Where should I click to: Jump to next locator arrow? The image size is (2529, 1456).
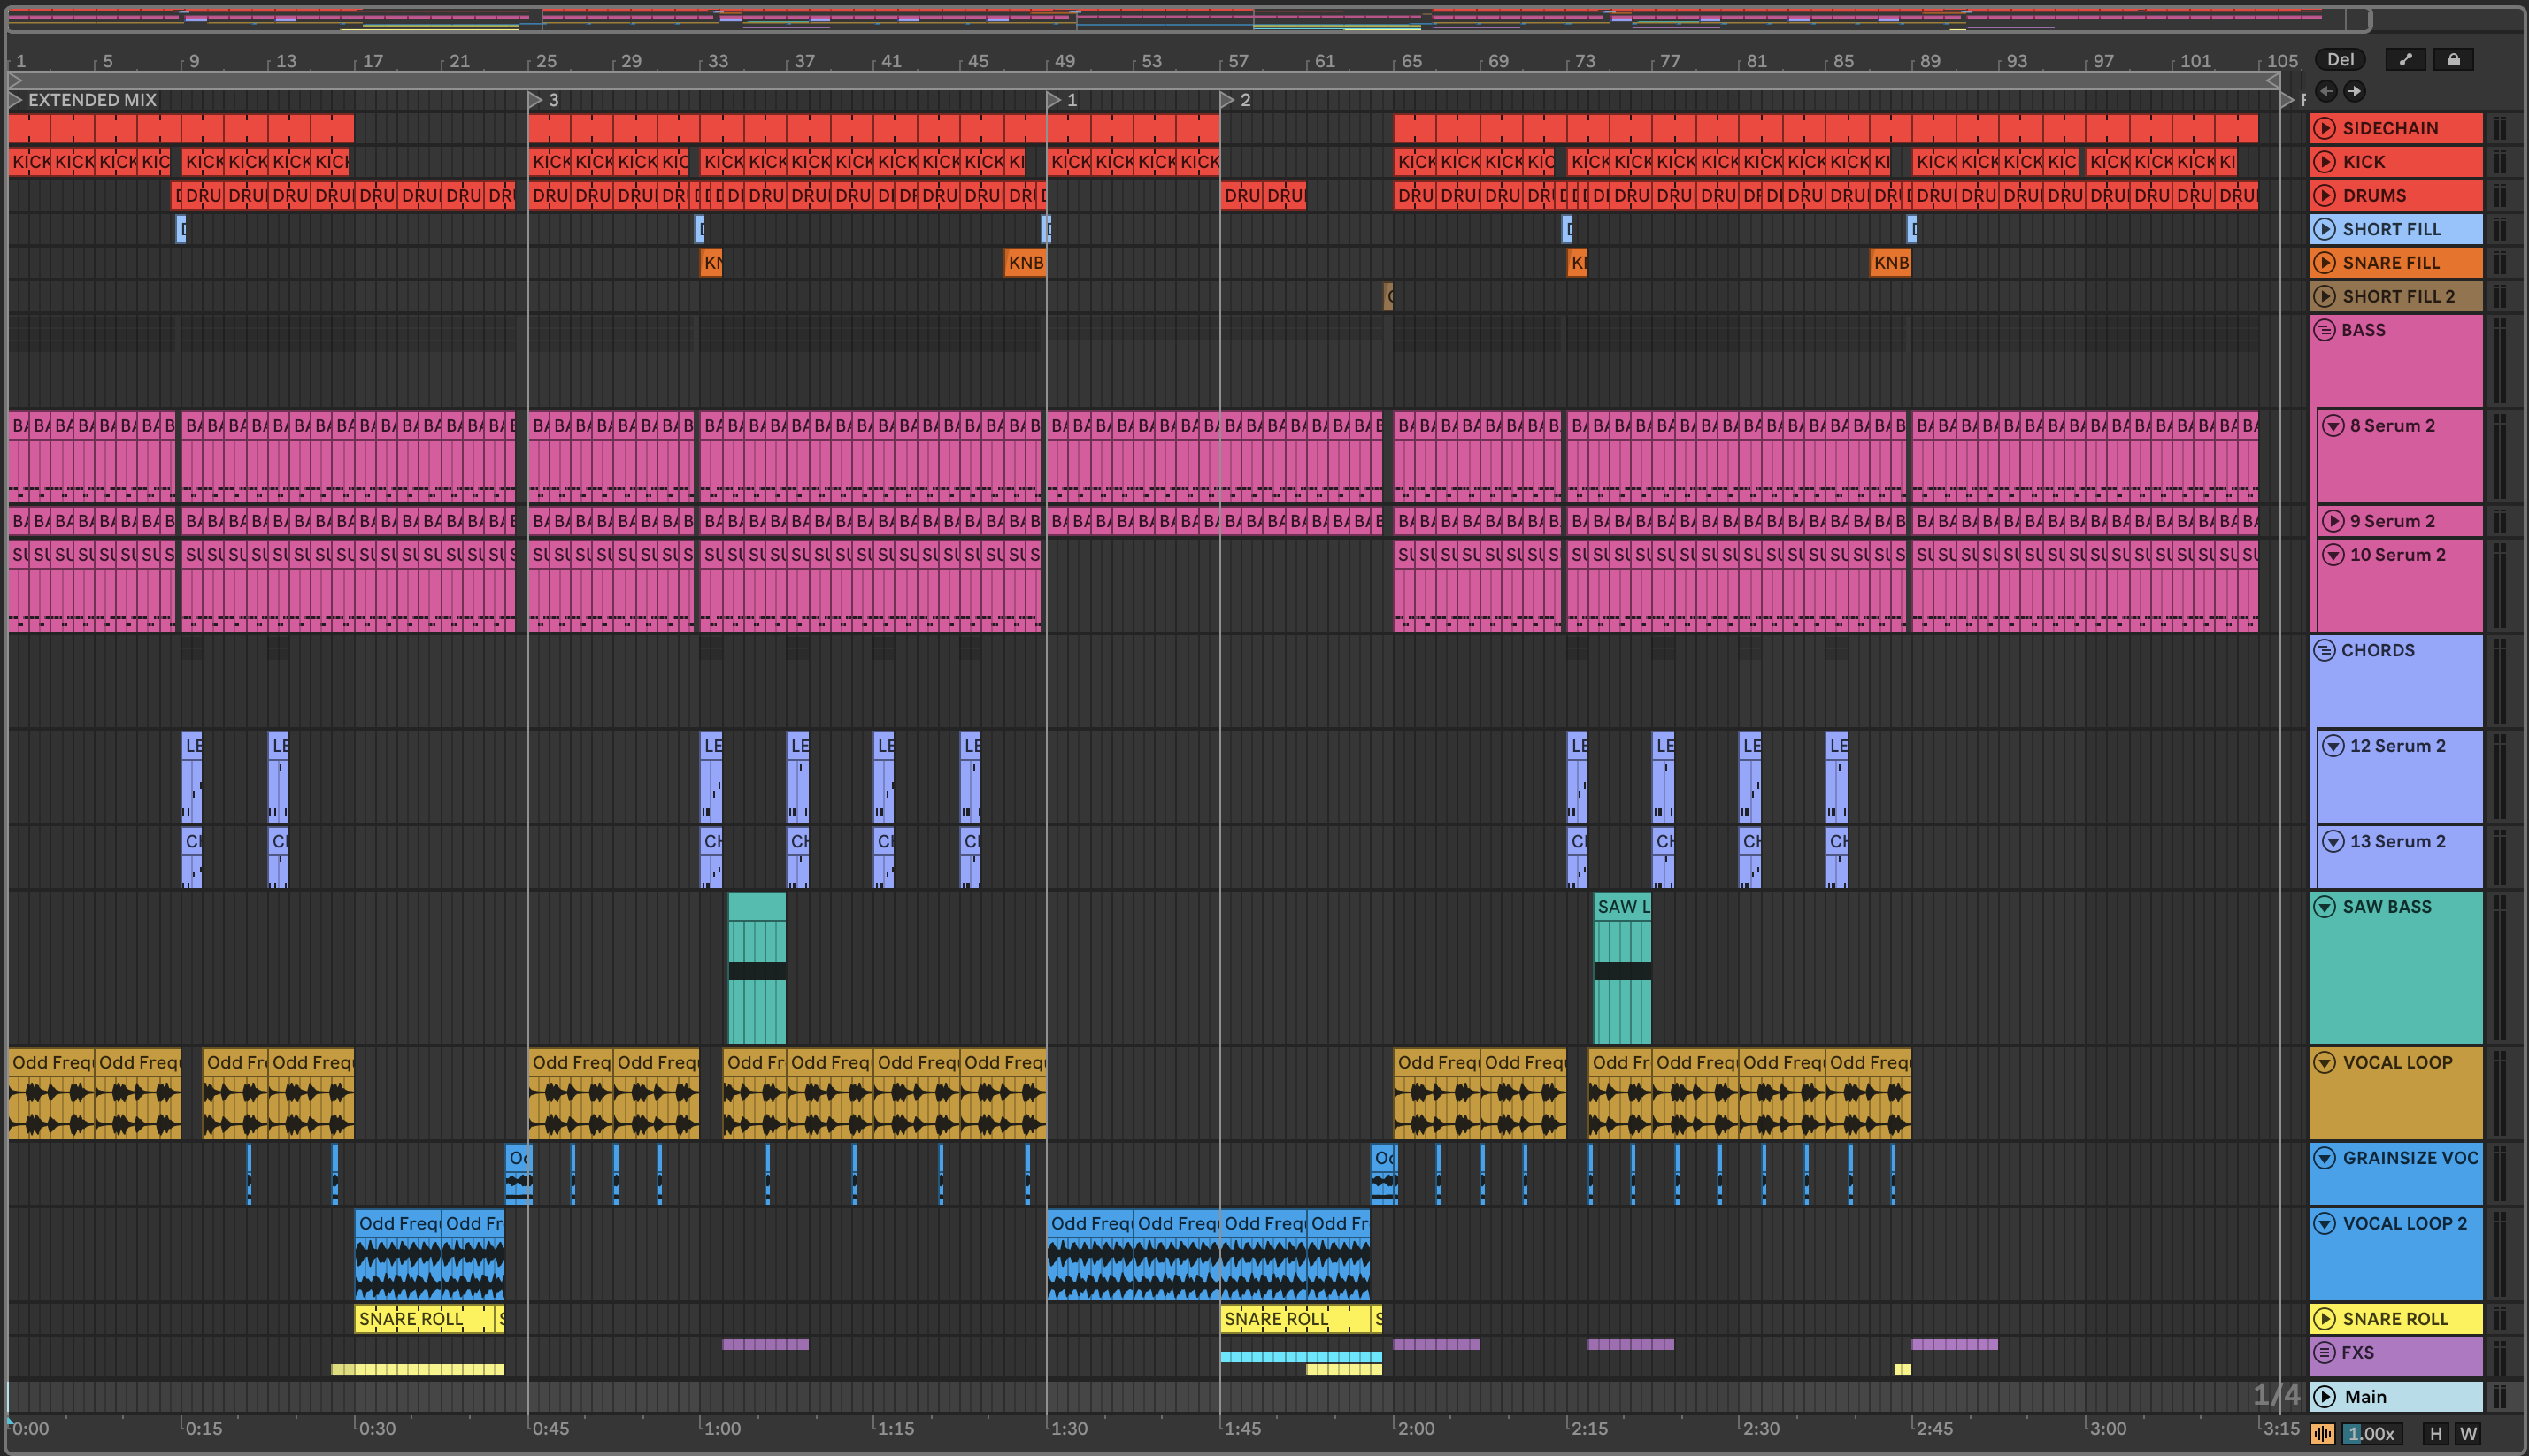click(2355, 91)
